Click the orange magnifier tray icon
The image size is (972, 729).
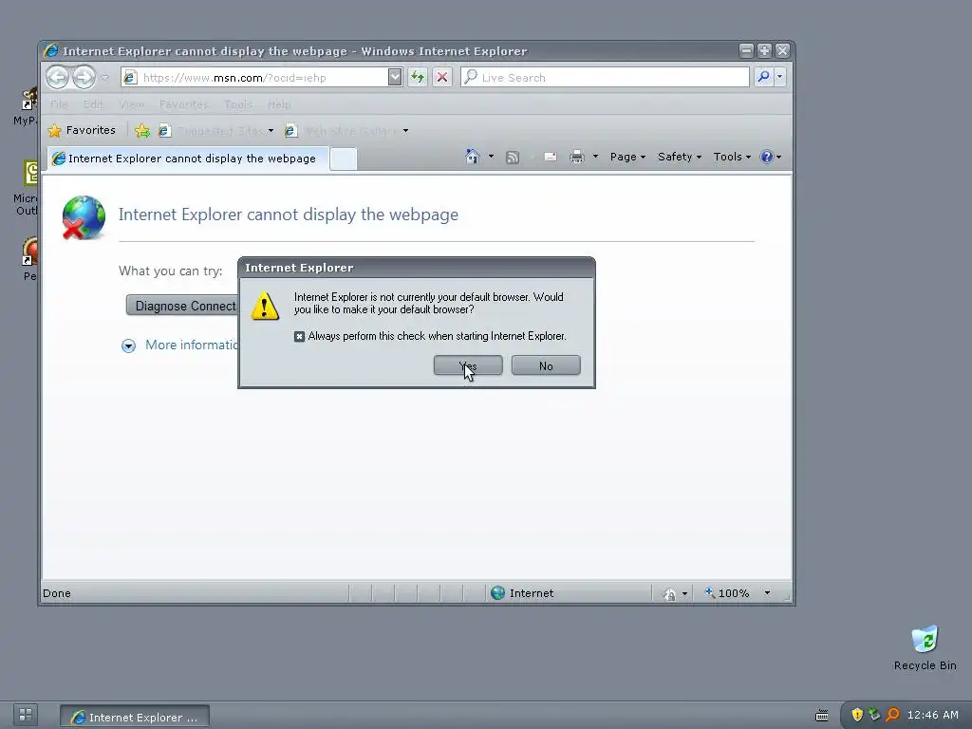coord(892,715)
